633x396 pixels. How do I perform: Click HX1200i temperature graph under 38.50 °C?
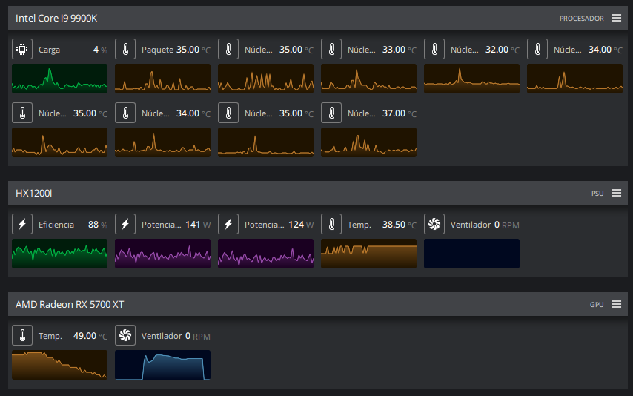coord(368,254)
